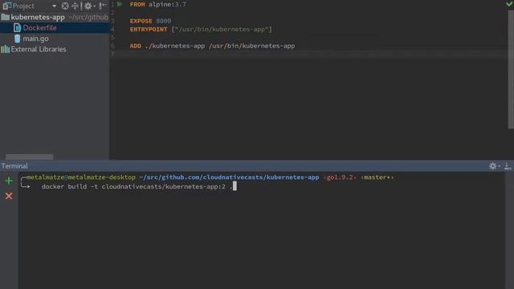Close the terminal session with red X

click(x=9, y=196)
